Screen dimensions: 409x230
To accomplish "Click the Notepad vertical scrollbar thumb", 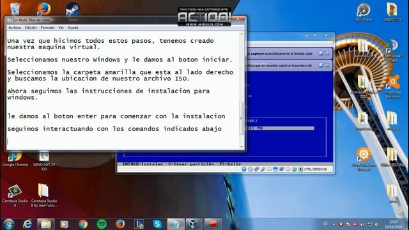I will pos(242,118).
